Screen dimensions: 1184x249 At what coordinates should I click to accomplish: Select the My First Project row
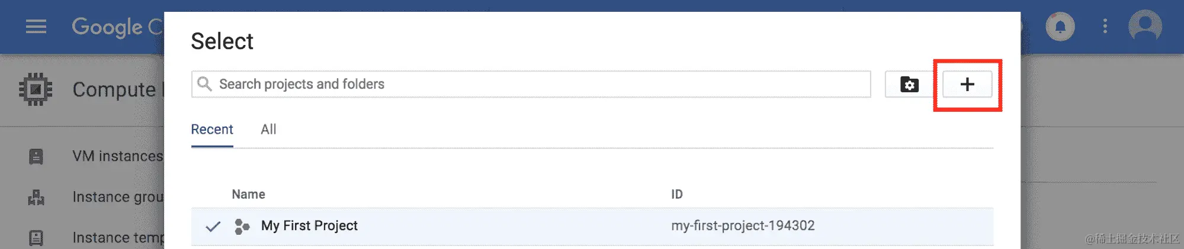[592, 226]
